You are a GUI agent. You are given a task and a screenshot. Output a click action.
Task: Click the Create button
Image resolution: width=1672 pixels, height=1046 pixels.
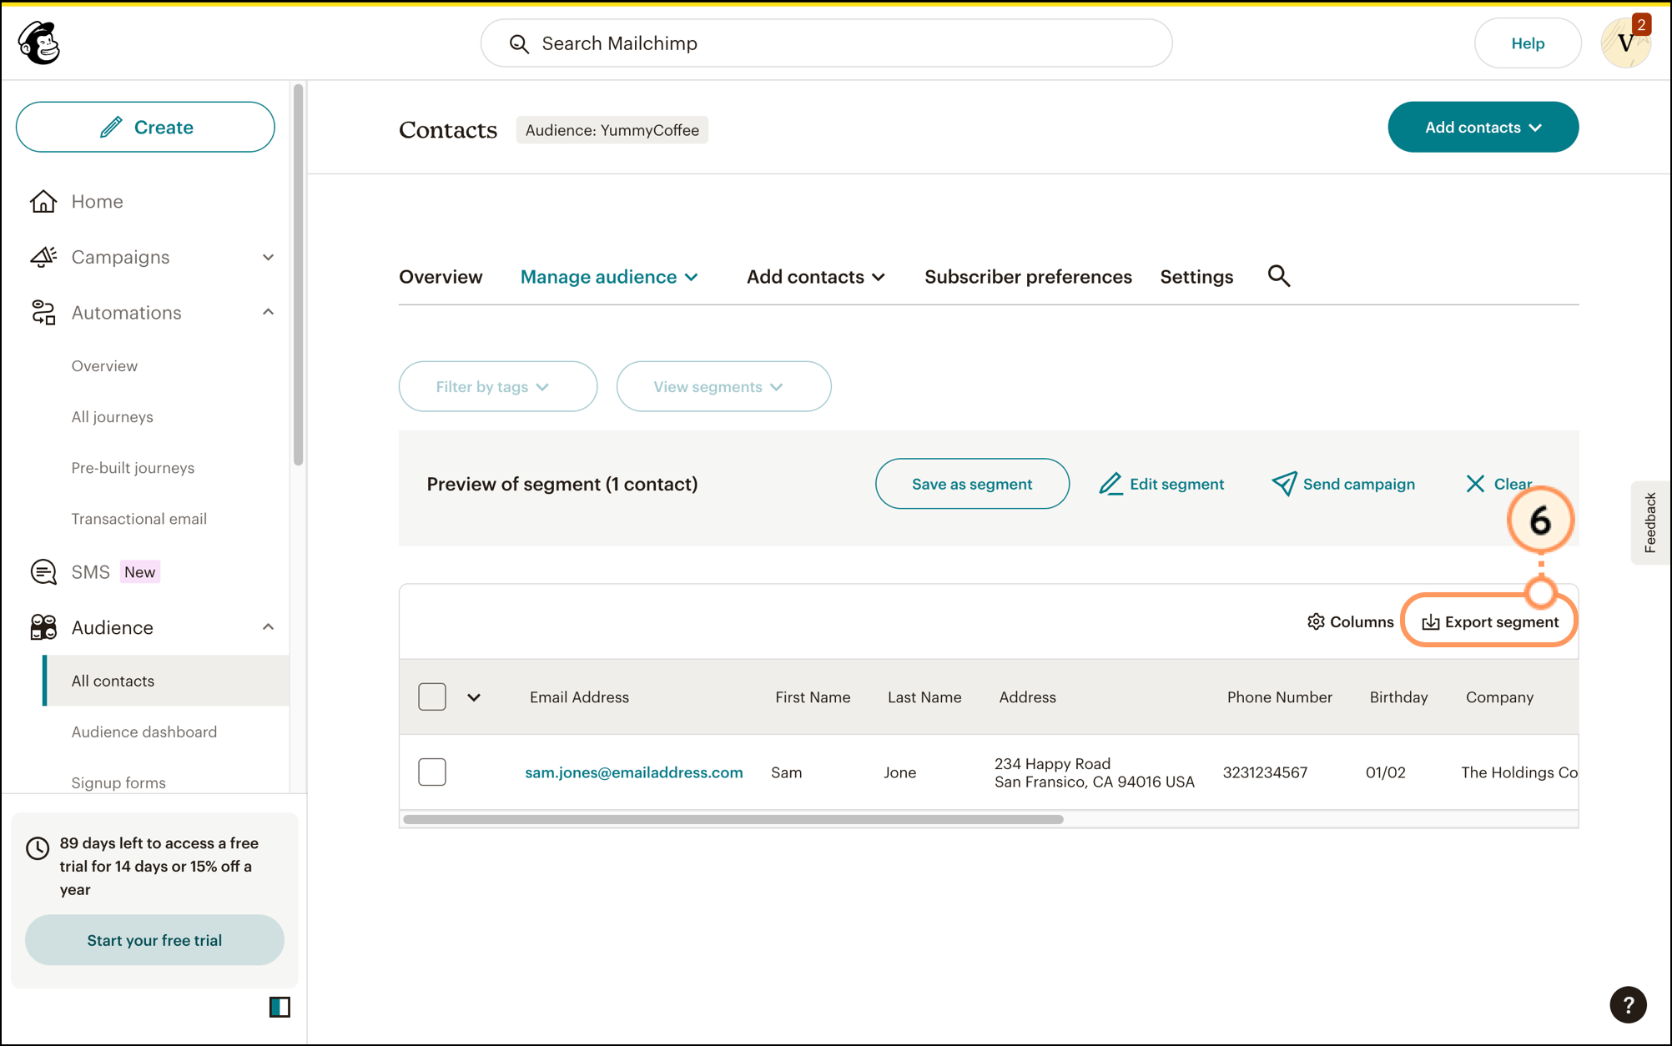coord(145,127)
